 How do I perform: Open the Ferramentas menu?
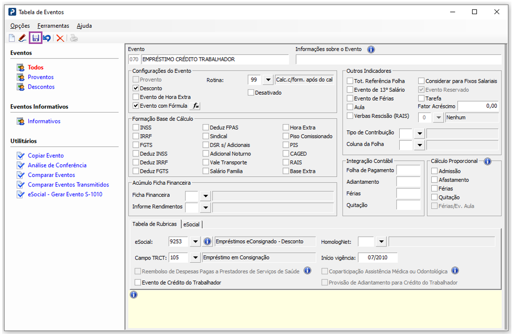(x=53, y=26)
